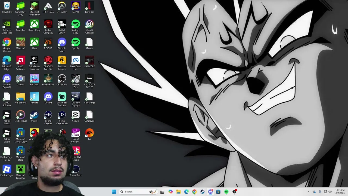This screenshot has width=348, height=196.
Task: Launch Game Capture HD icon
Action: [x=62, y=118]
